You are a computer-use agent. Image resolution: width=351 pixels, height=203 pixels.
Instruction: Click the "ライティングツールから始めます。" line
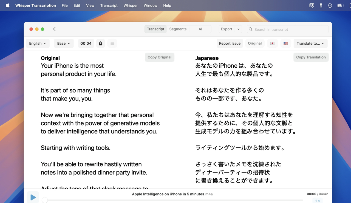point(240,148)
